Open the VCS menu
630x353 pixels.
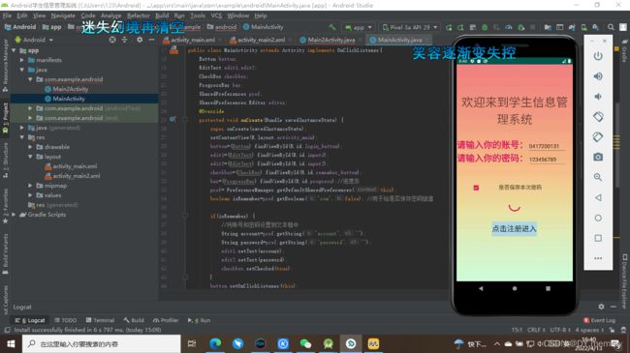pyautogui.click(x=216, y=15)
